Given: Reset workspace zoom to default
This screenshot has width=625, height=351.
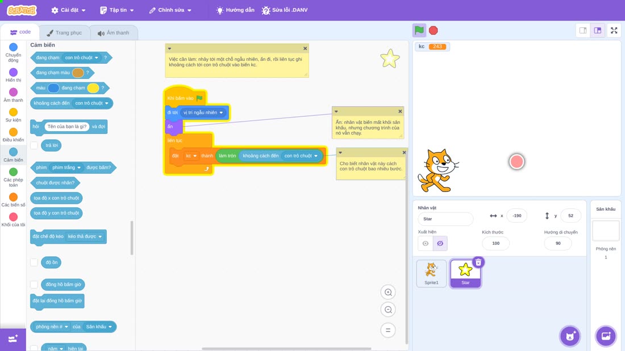Looking at the screenshot, I should coord(388,330).
